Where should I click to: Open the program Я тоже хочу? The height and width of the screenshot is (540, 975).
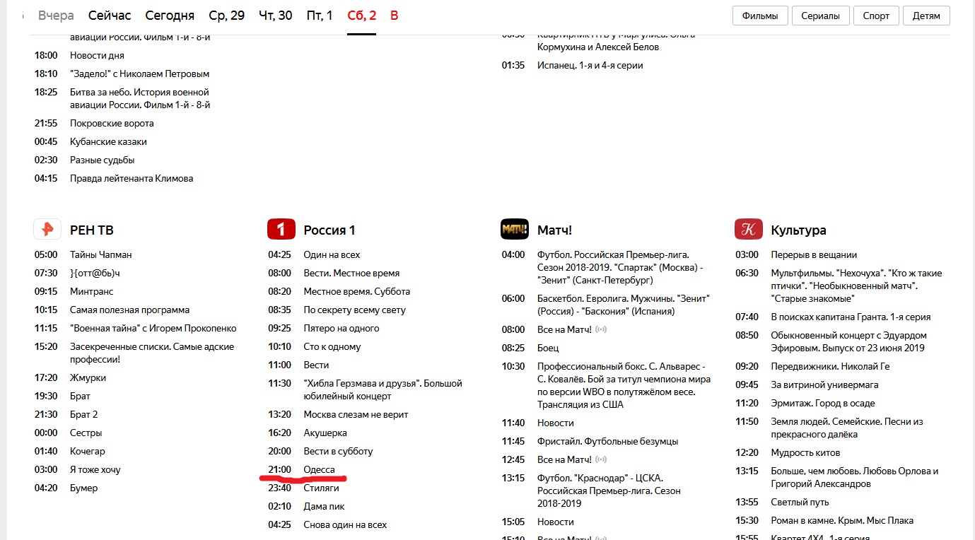click(95, 469)
